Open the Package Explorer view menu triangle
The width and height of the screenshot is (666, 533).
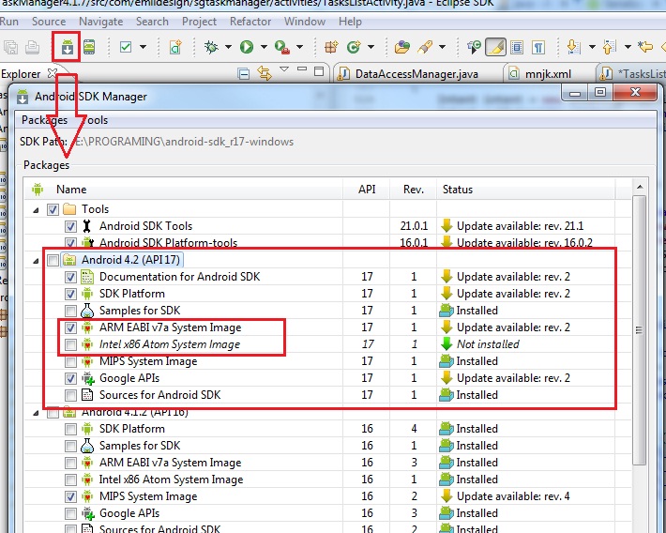click(x=284, y=69)
